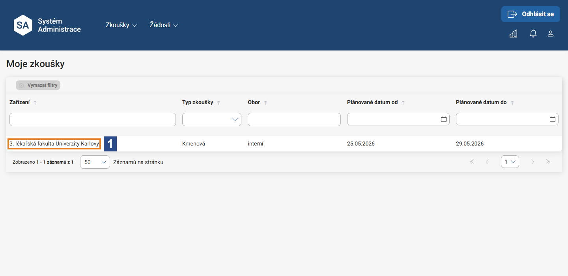Open calendar picker for Plánované datum od
Screen dimensions: 568x276
click(x=444, y=119)
